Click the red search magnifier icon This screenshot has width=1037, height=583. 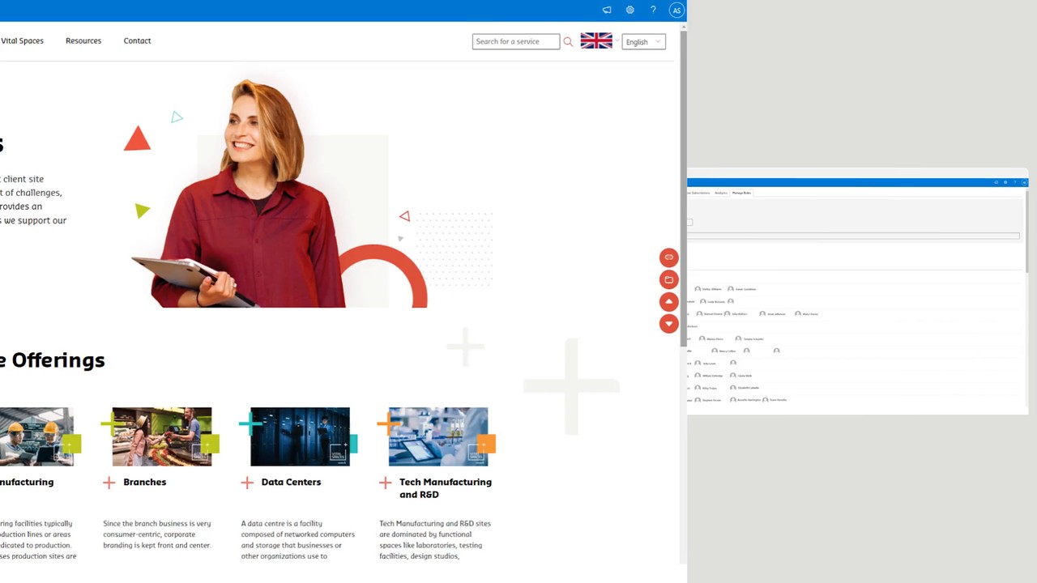(x=568, y=41)
